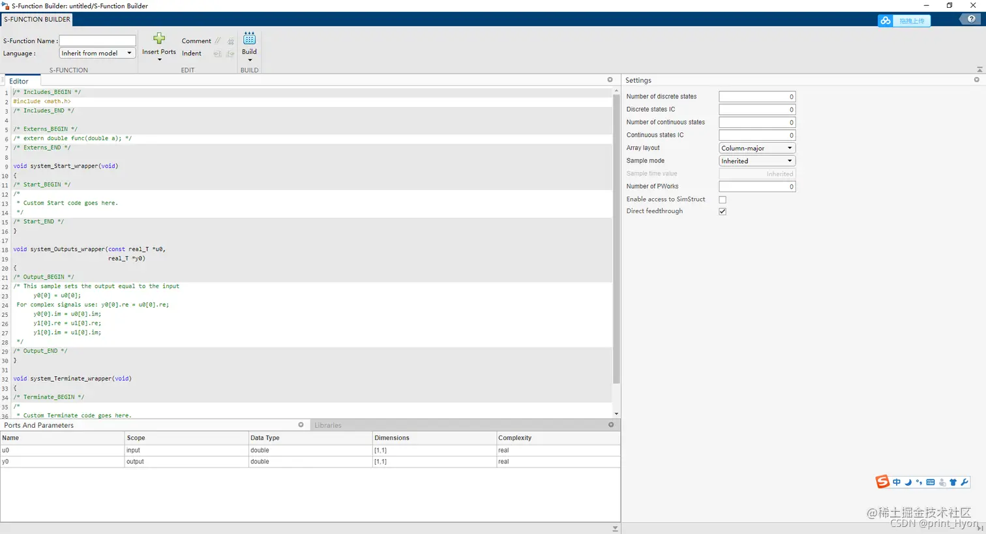Click the uncomment code icon
This screenshot has width=986, height=534.
(x=230, y=41)
